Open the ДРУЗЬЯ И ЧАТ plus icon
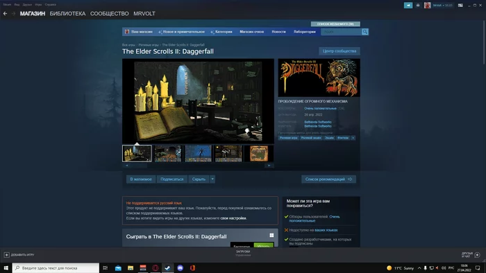Viewport: 486px width, 273px height. point(477,255)
